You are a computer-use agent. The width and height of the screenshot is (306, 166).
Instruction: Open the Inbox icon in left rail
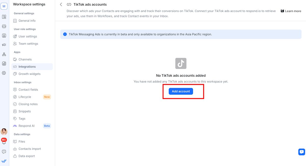(x=4, y=26)
